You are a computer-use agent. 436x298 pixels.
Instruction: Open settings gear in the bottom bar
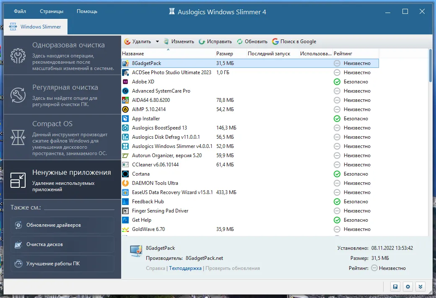click(x=408, y=287)
